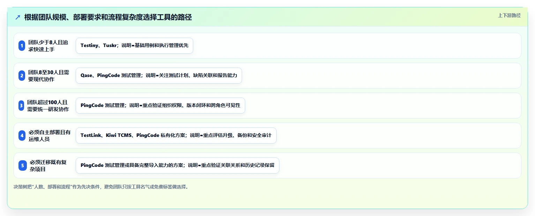Viewport: 535px width, 216px height.
Task: Click condition 团队少于8人且追求快速上手
Action: pos(48,46)
